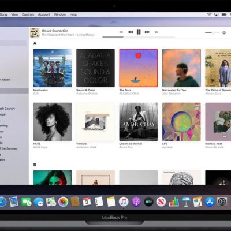This screenshot has height=231, width=231.
Task: Open the Narrated for You album cover
Action: [x=181, y=68]
